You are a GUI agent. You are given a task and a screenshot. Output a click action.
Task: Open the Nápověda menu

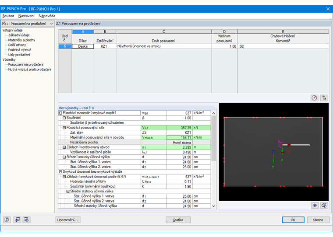(47, 16)
